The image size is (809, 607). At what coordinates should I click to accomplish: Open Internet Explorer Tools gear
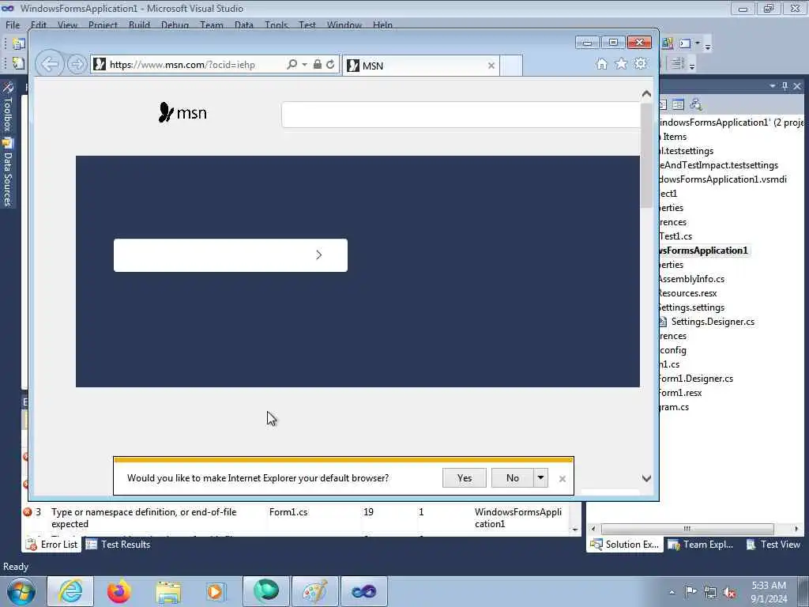pos(640,63)
